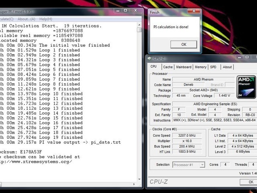The image size is (257, 193).
Task: Click the Loop 10 finished line
Action: 41,94
